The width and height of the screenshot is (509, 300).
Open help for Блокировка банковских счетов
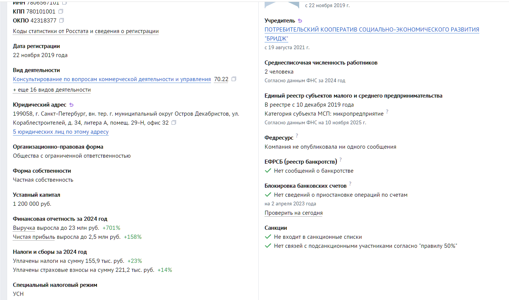[350, 184]
